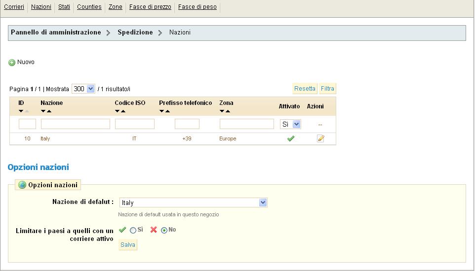Click the Resetta button
The image size is (475, 271).
(x=305, y=88)
